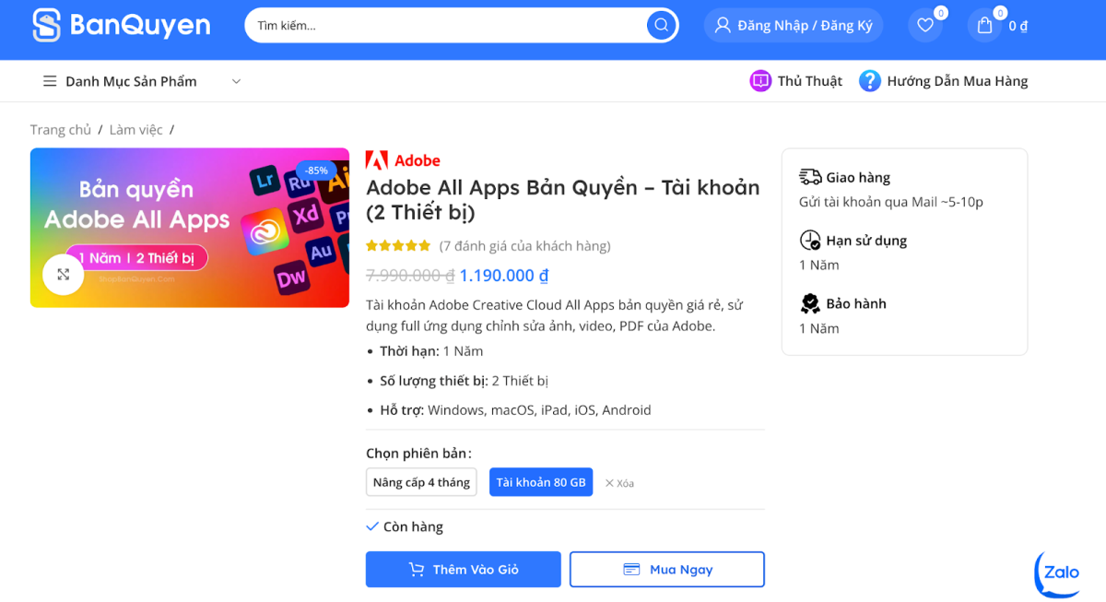Open the hamburger category menu
The width and height of the screenshot is (1106, 602).
pyautogui.click(x=50, y=81)
